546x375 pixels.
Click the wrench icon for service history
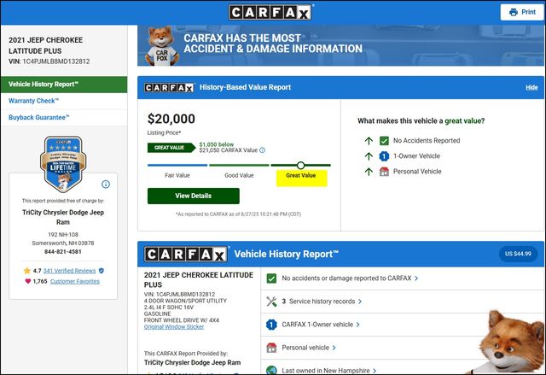click(x=271, y=302)
